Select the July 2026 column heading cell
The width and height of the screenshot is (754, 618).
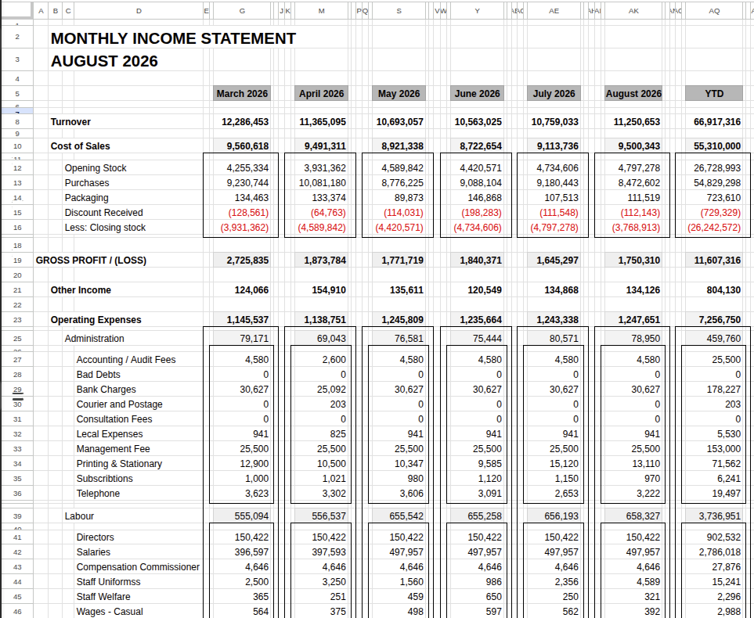point(554,94)
